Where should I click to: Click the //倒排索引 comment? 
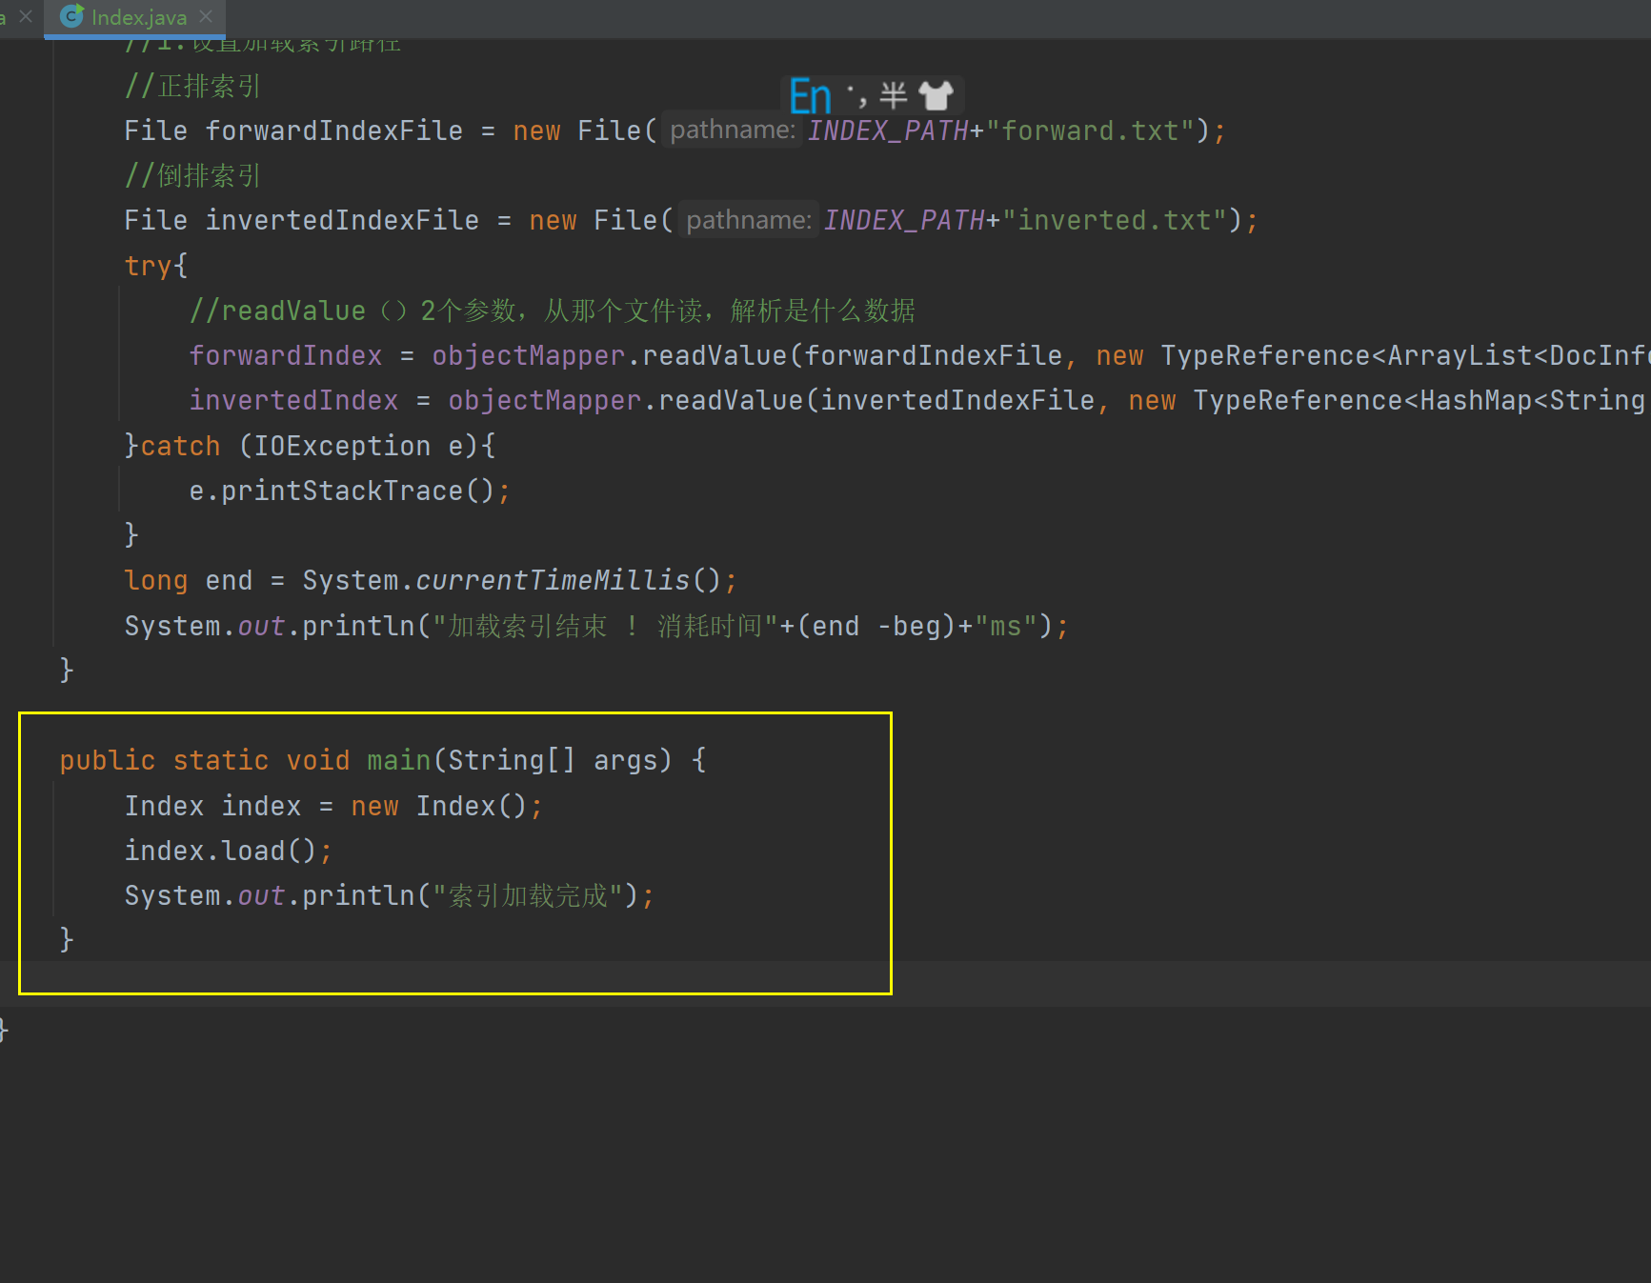point(192,175)
